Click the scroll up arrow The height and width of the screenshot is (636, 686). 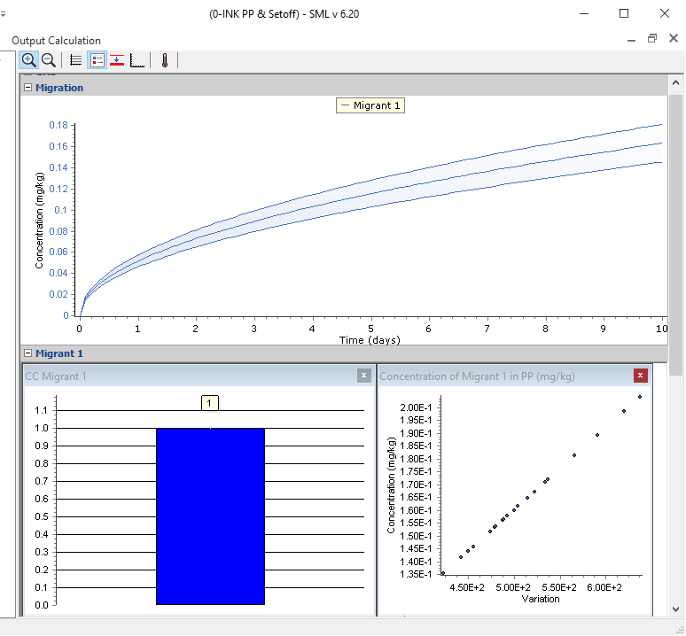pyautogui.click(x=675, y=82)
